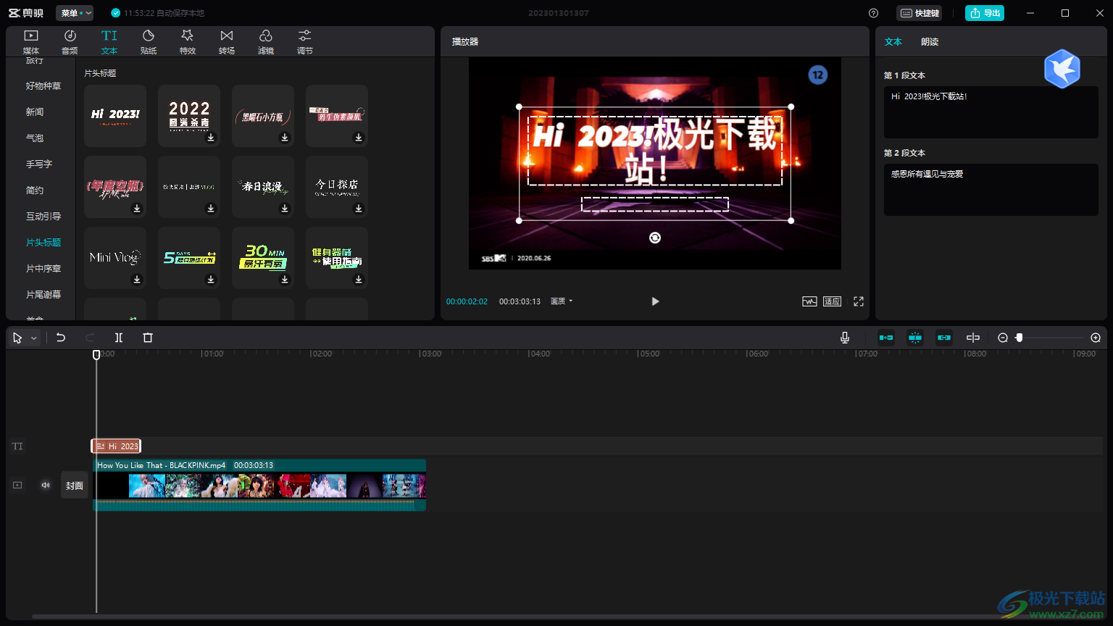
Task: Open the 画质 quality dropdown
Action: pyautogui.click(x=562, y=301)
